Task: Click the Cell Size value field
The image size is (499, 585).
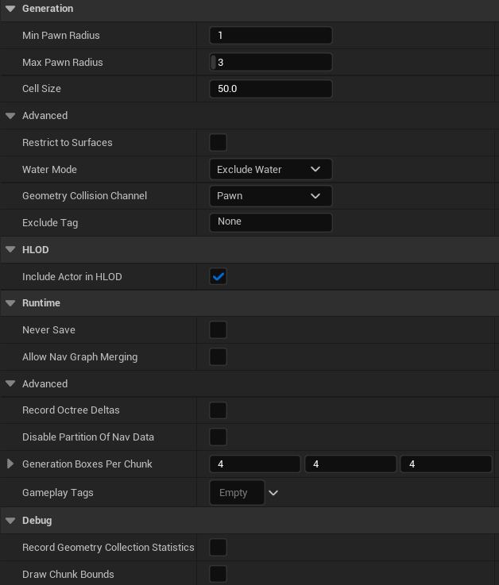Action: point(270,89)
